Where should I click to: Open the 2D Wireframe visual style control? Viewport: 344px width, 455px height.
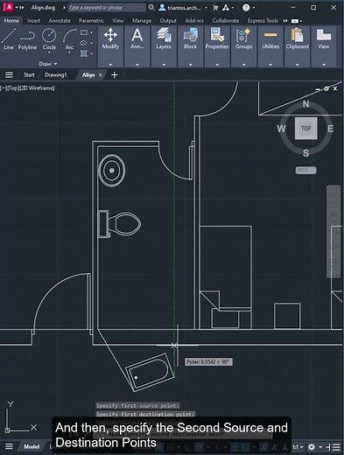click(x=39, y=87)
